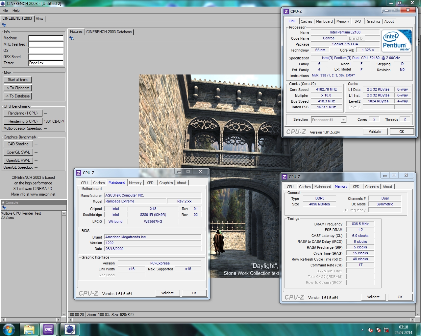The width and height of the screenshot is (421, 336).
Task: Click the pin icon under CINEBENCH 2003 tab
Action: [4, 25]
